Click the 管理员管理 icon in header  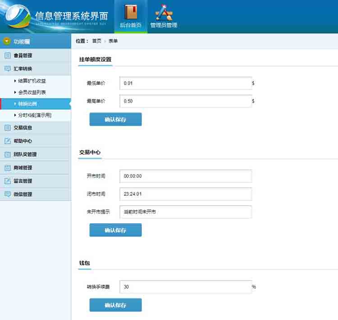tap(164, 12)
